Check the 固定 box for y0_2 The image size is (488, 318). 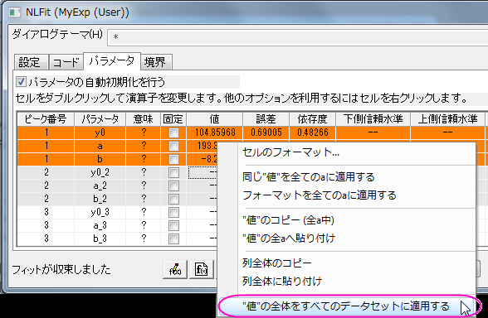(x=173, y=172)
